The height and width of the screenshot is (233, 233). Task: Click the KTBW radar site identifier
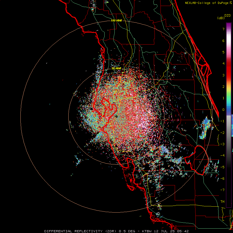[x=147, y=231]
